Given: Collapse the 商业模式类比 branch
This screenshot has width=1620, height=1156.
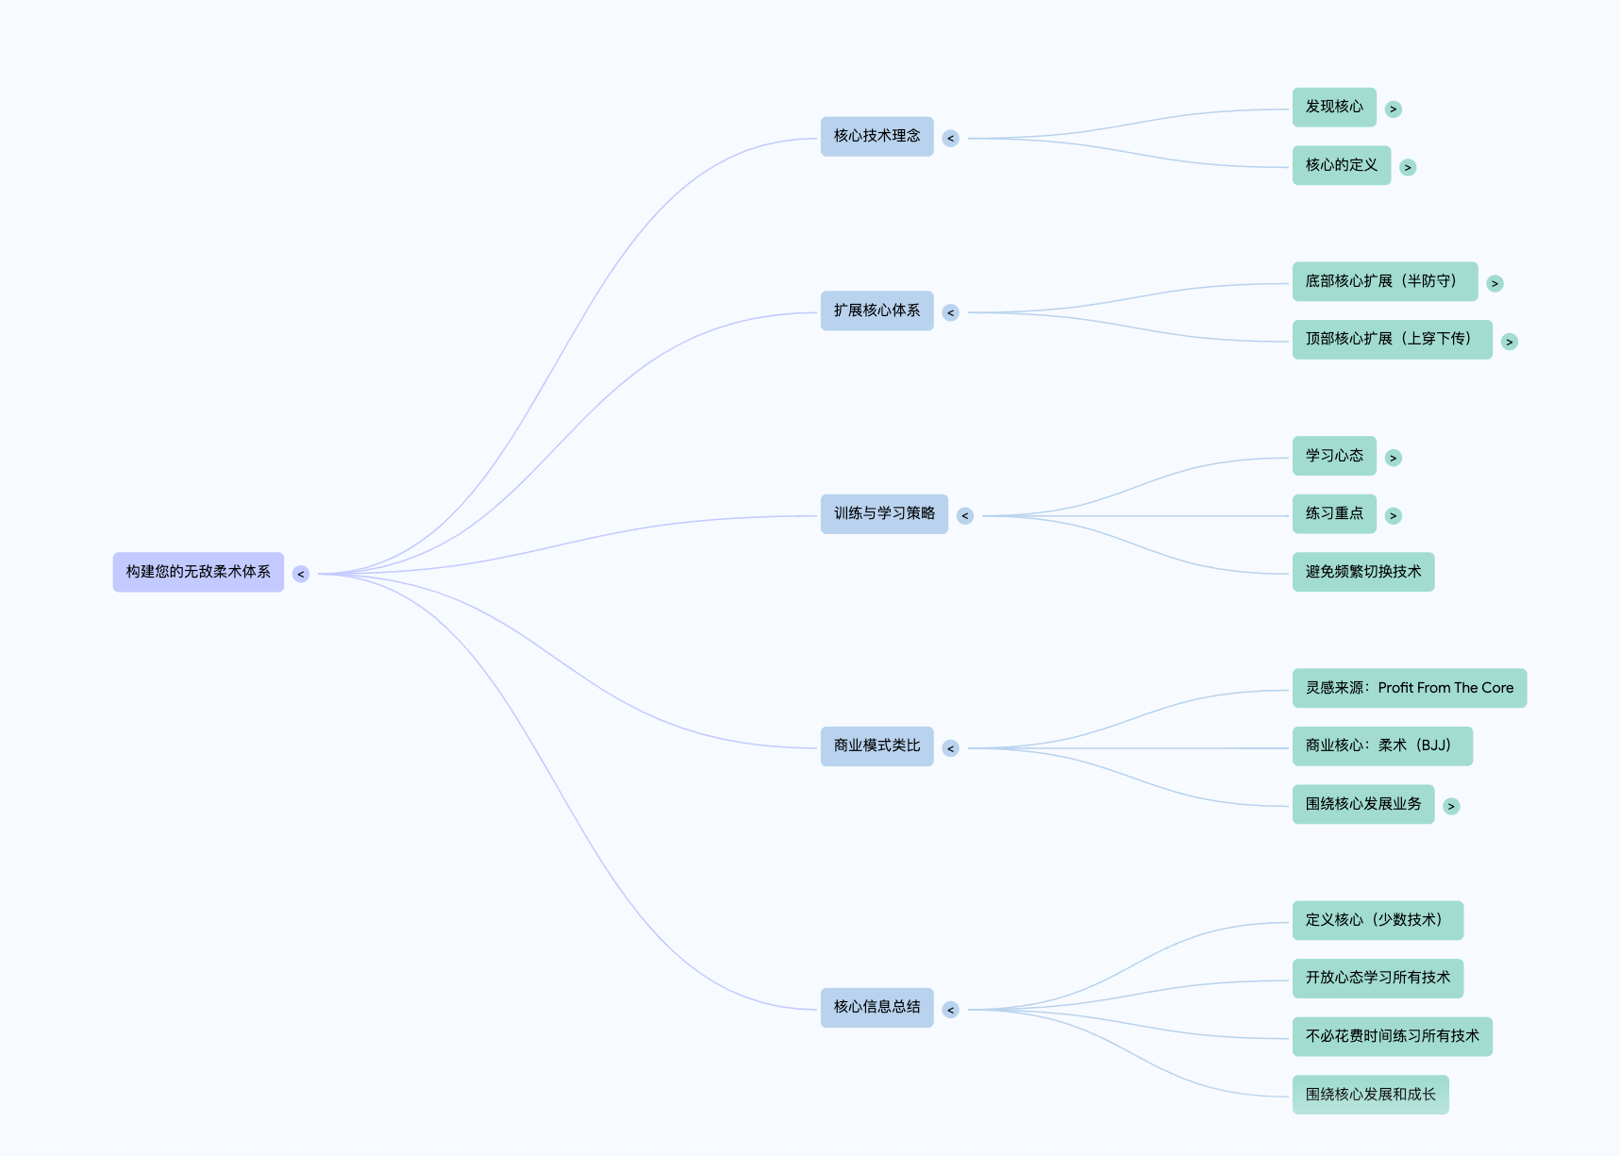Looking at the screenshot, I should coord(950,748).
